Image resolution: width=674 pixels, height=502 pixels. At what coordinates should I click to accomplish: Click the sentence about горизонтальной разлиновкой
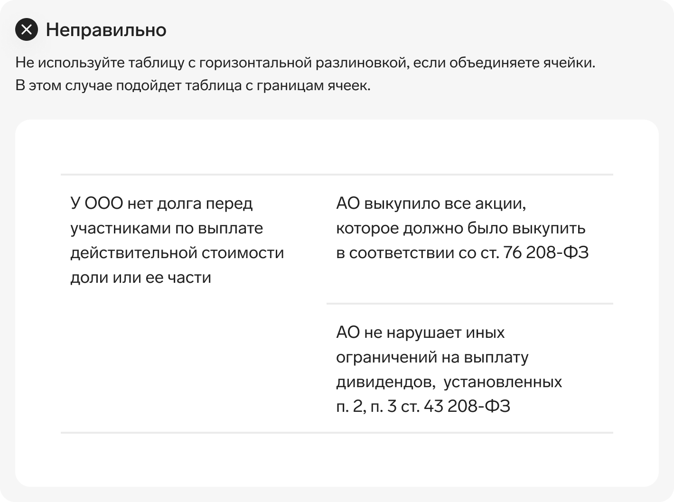click(305, 63)
